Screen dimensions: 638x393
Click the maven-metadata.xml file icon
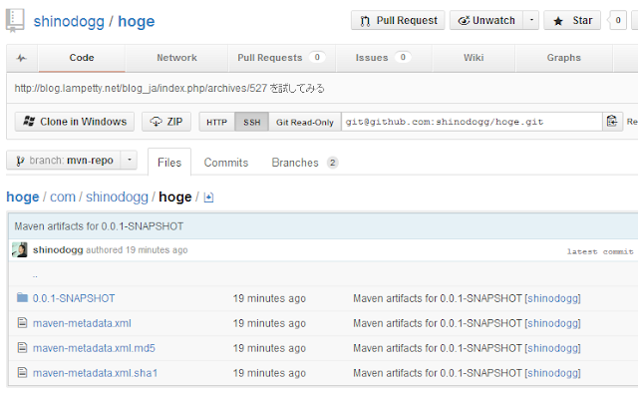pos(22,323)
